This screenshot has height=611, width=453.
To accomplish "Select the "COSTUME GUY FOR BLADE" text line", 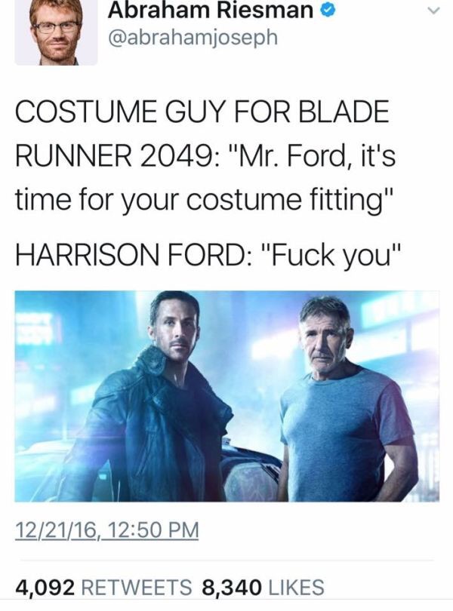I will [202, 112].
